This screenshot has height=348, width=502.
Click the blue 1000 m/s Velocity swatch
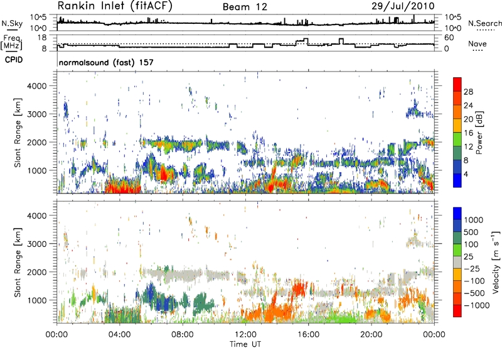[457, 214]
